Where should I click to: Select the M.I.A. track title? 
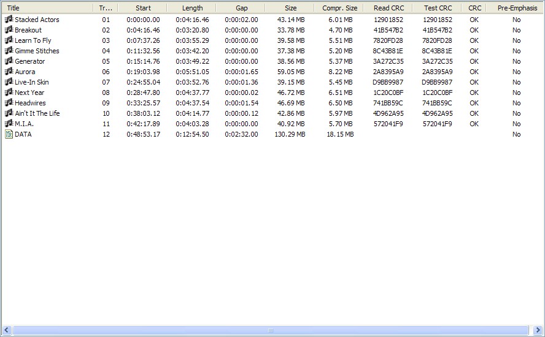coord(25,124)
